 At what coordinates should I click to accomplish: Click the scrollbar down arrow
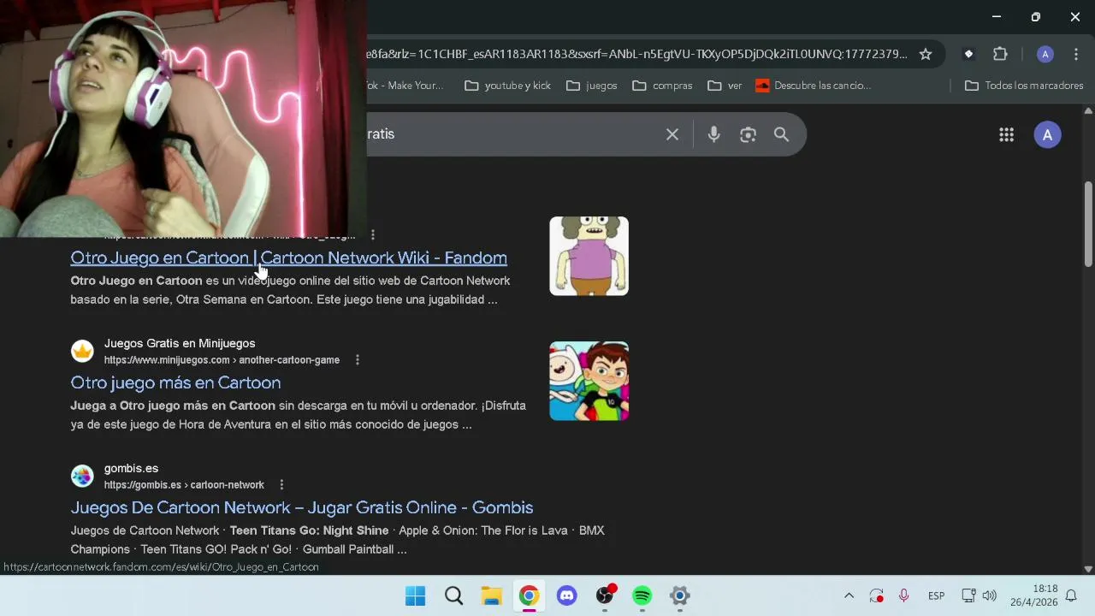pyautogui.click(x=1088, y=568)
